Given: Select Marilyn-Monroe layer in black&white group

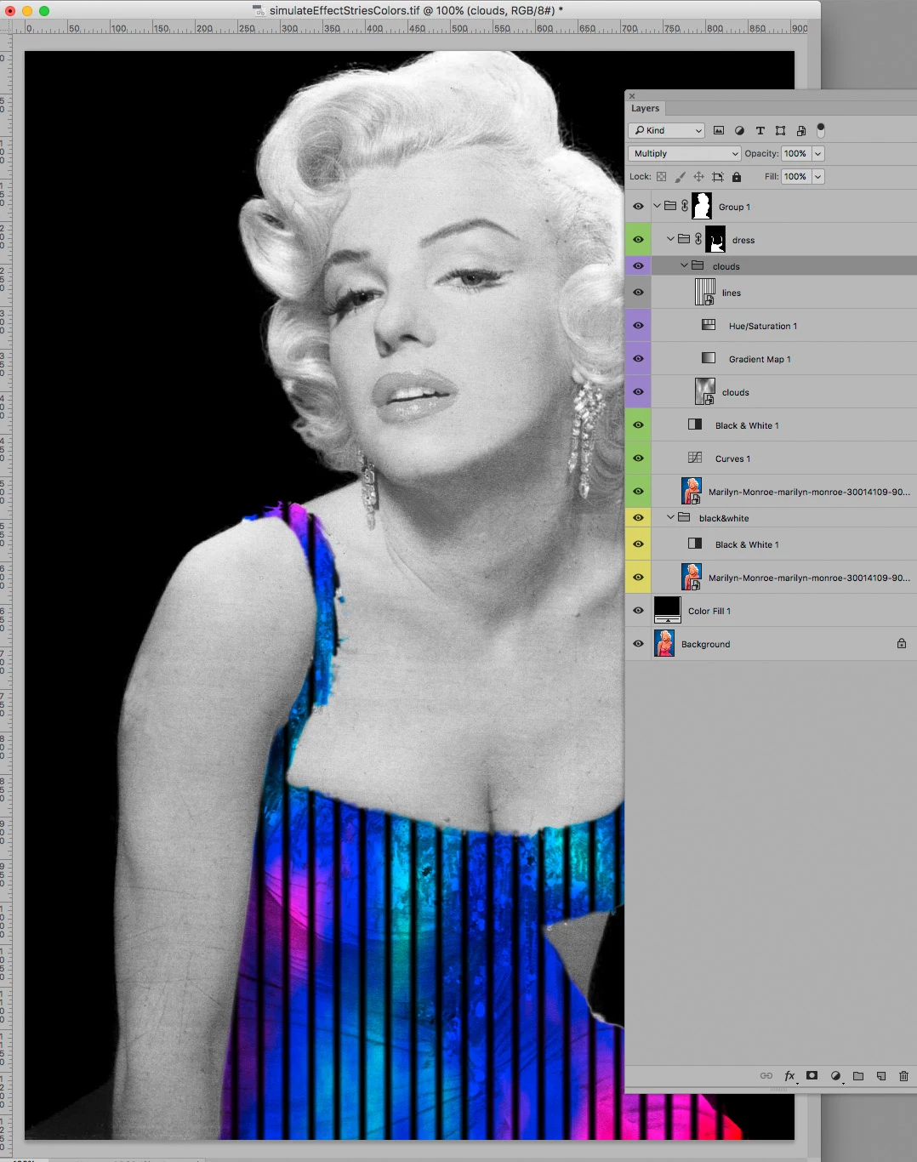Looking at the screenshot, I should [809, 578].
